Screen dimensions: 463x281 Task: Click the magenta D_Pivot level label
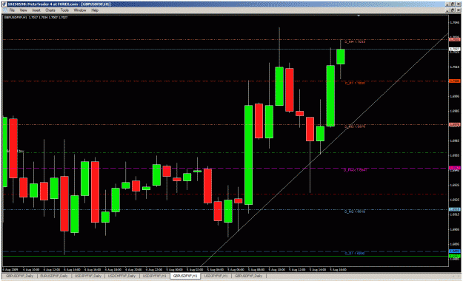tap(356, 170)
